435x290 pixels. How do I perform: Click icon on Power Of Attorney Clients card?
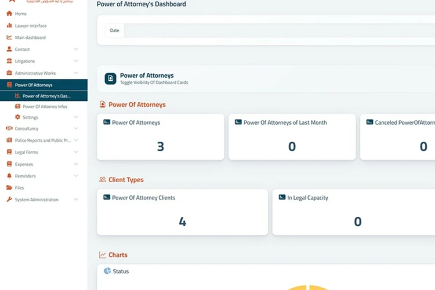107,197
